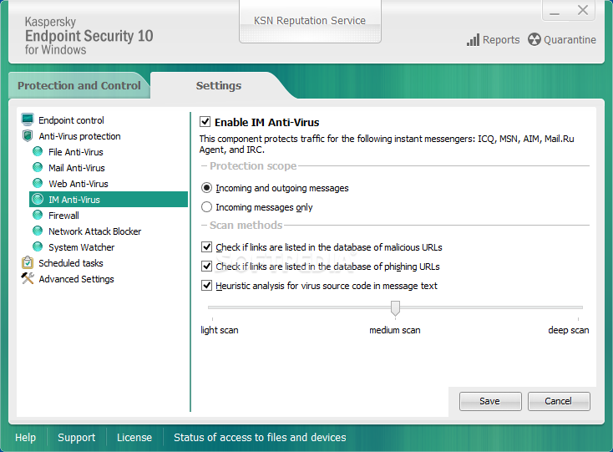This screenshot has height=452, width=613.
Task: Switch to Protection and Control tab
Action: [x=79, y=85]
